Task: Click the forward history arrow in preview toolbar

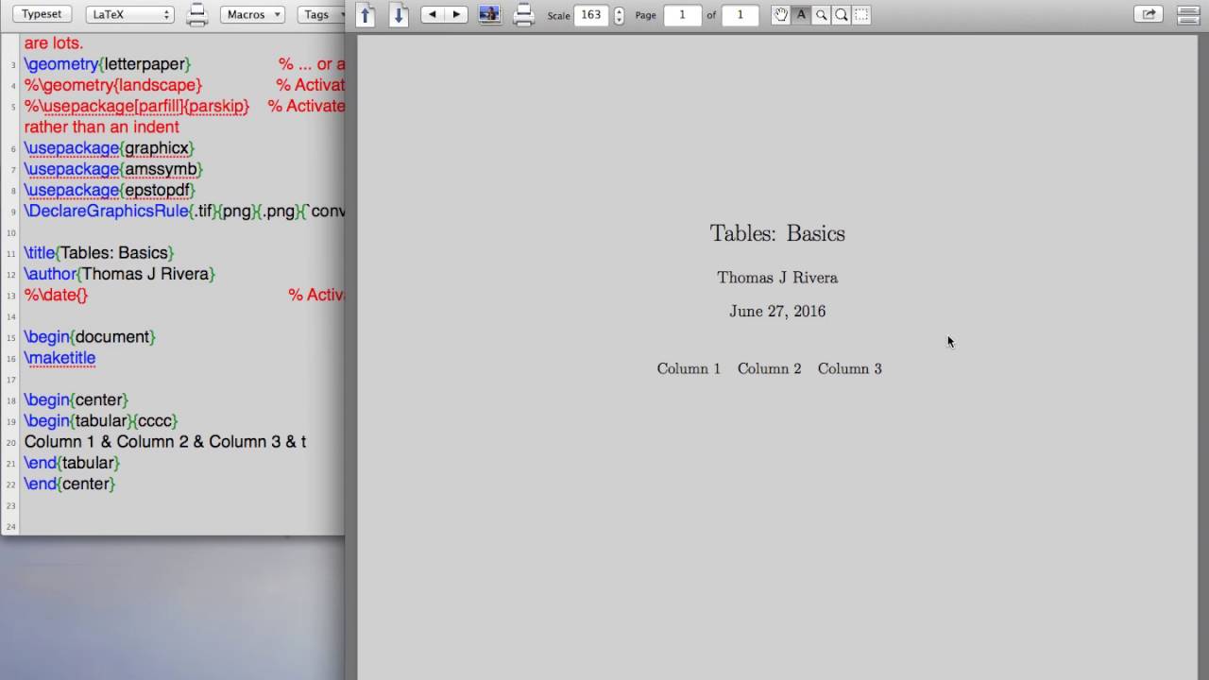Action: point(456,14)
